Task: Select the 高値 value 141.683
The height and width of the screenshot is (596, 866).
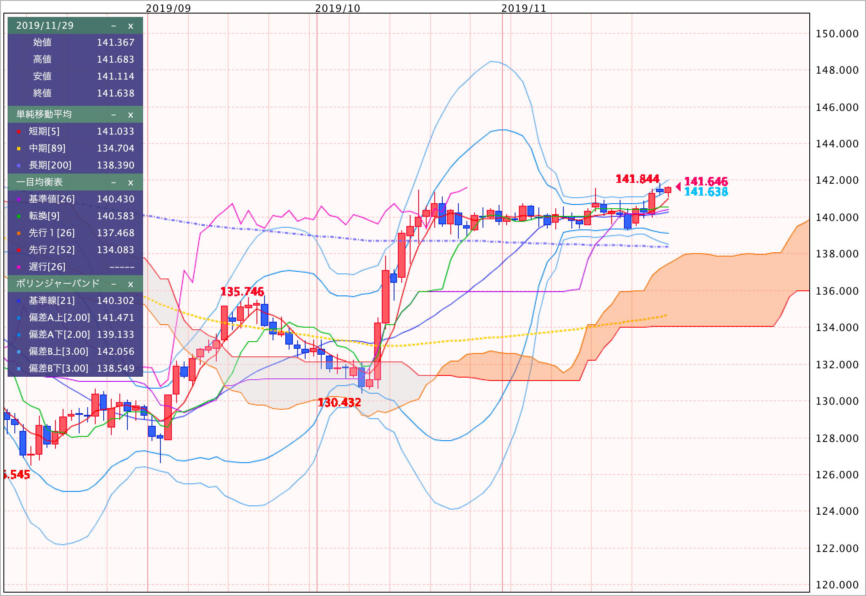Action: click(116, 60)
